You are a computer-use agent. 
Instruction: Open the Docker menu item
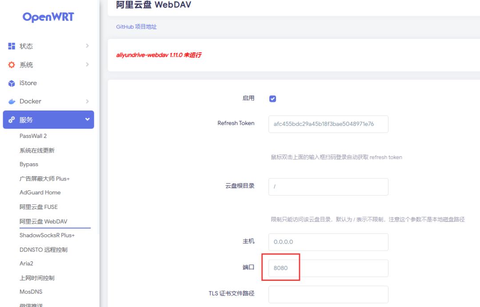tap(48, 102)
